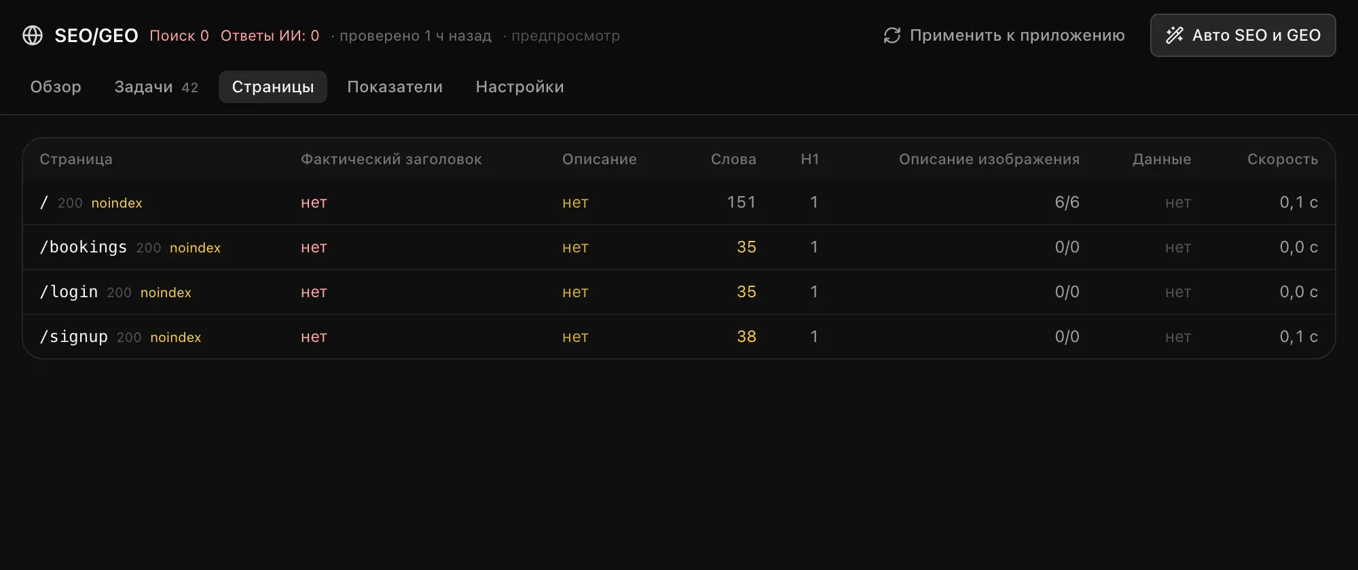The image size is (1358, 570).
Task: Click the Описание изображения column header
Action: coord(989,159)
